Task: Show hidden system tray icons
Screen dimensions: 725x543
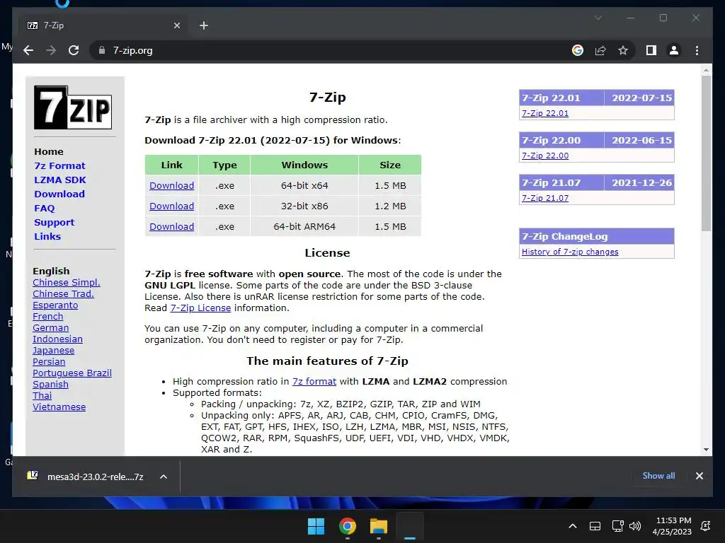Action: pyautogui.click(x=572, y=526)
